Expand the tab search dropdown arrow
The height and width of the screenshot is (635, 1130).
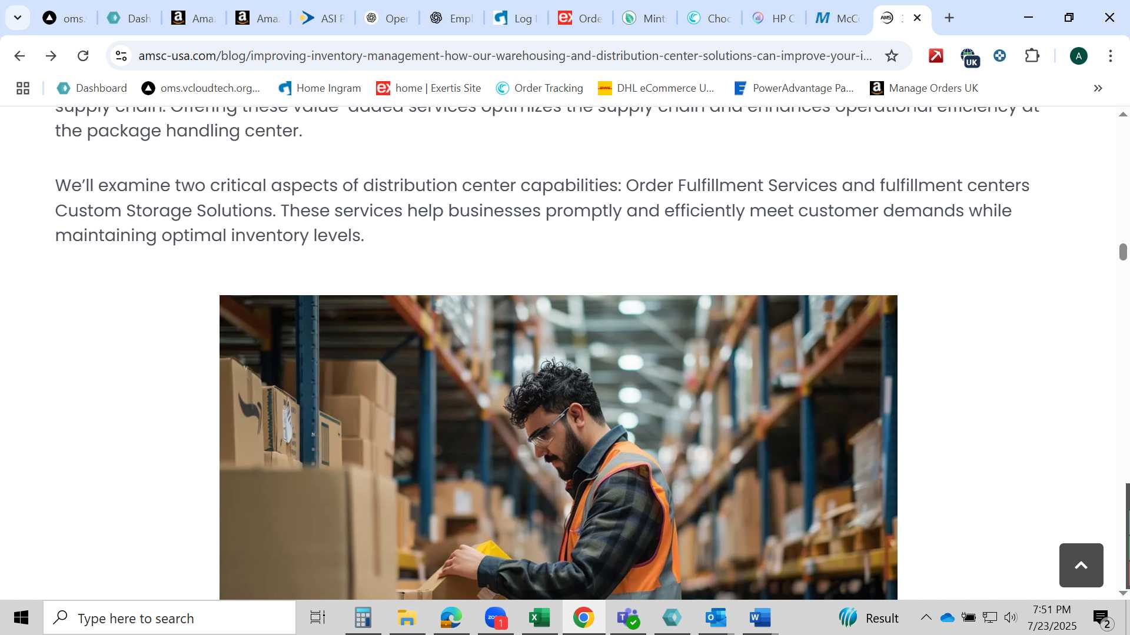click(18, 18)
